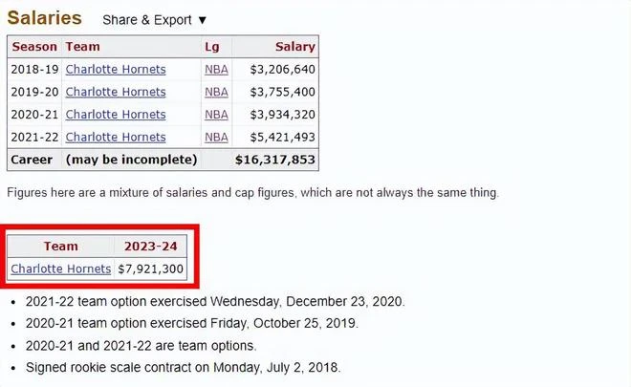Viewport: 631px width, 387px height.
Task: Click the NBA link in 2020-21 row
Action: pos(216,115)
